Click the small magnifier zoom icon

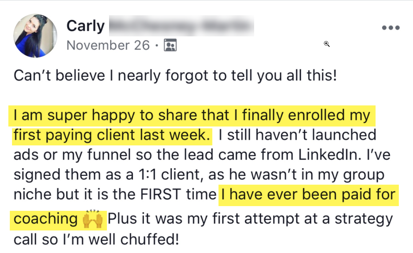coord(326,44)
